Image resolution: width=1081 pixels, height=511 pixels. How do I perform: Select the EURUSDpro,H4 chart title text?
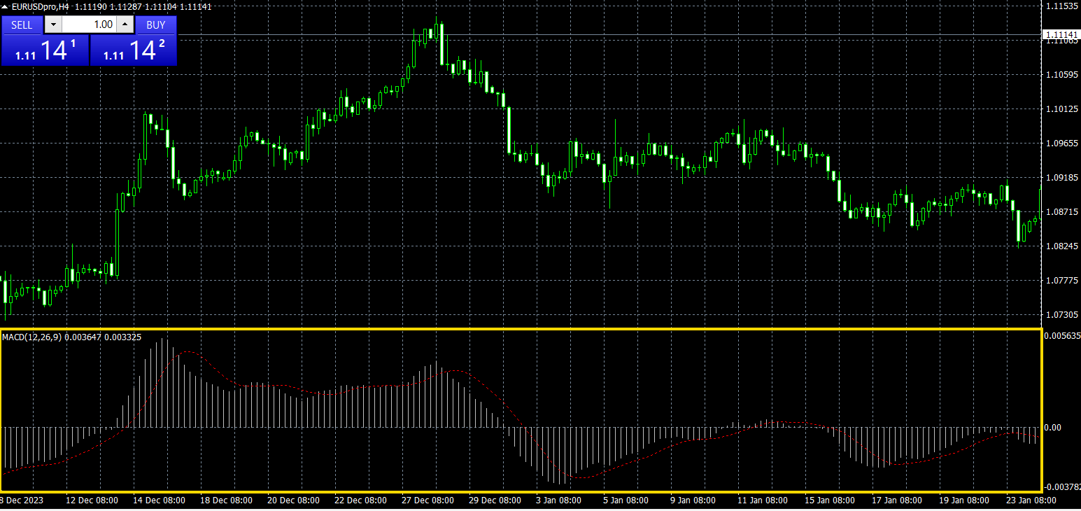[41, 6]
